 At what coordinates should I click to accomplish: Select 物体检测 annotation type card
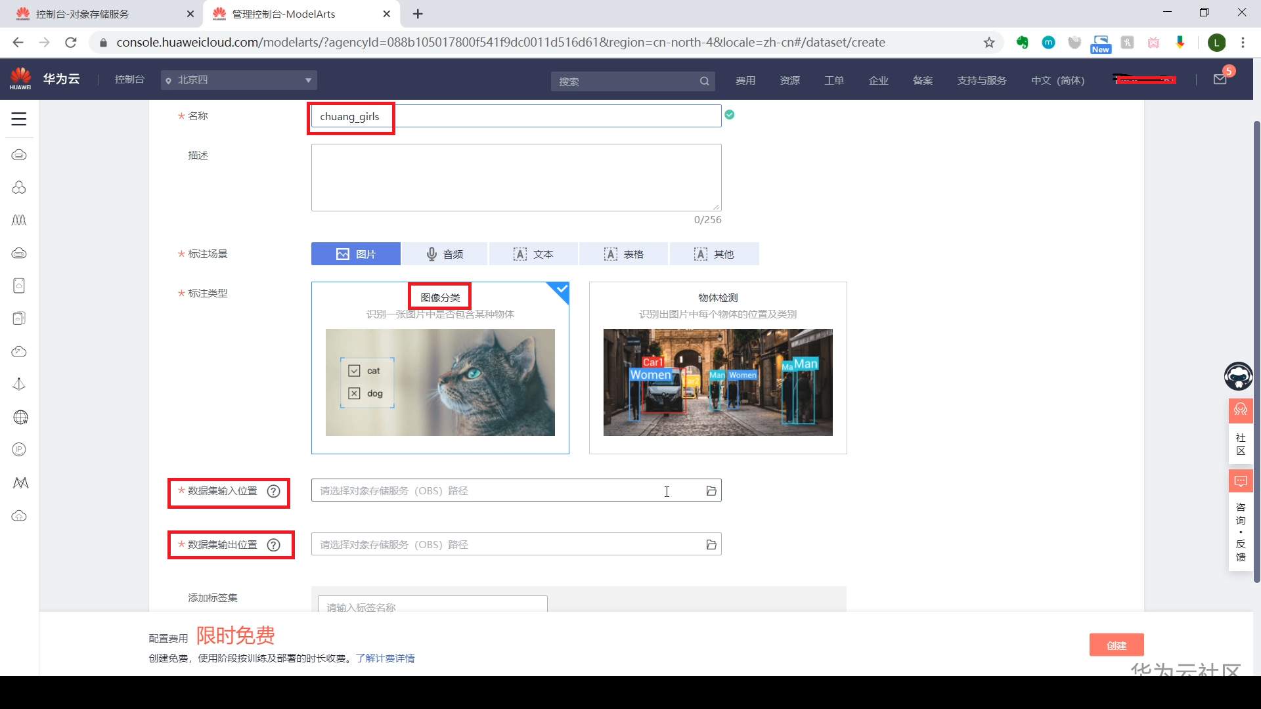(718, 368)
